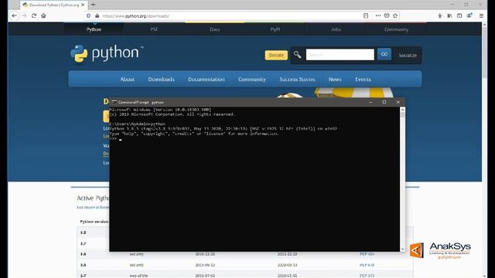Image resolution: width=495 pixels, height=278 pixels.
Task: Open the Success Stories menu item
Action: pyautogui.click(x=297, y=80)
